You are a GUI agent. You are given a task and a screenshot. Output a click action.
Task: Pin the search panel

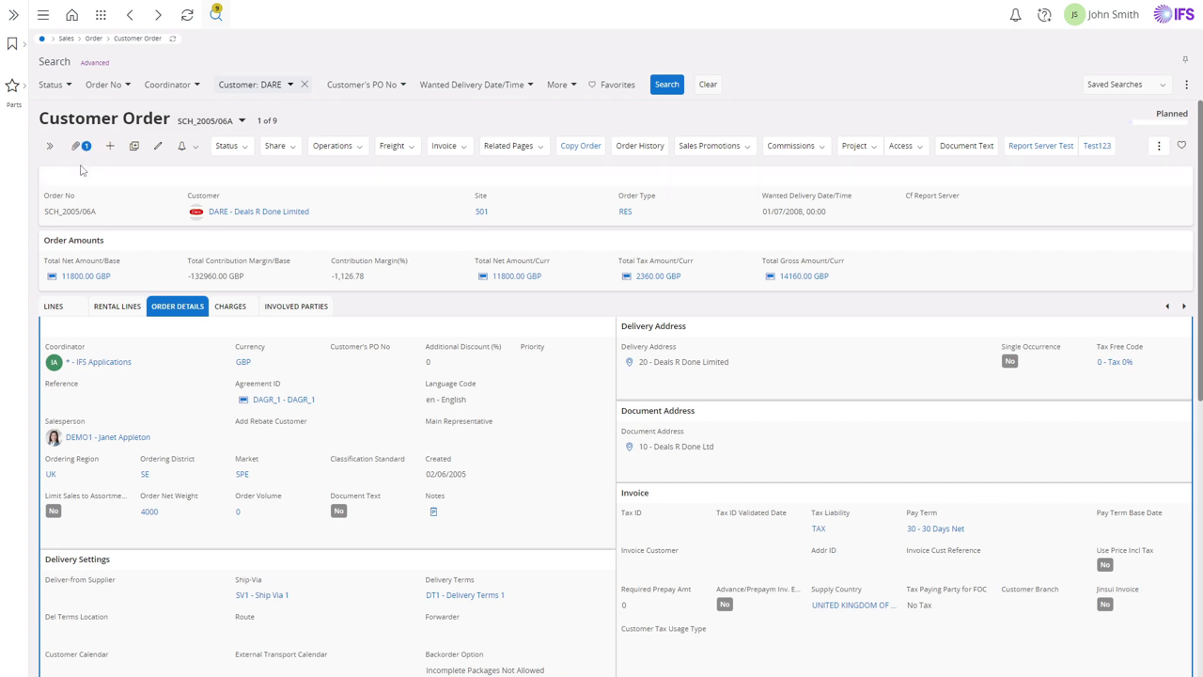(1185, 59)
